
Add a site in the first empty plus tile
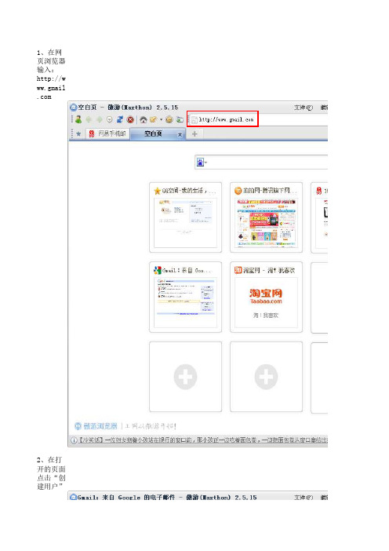coord(185,377)
